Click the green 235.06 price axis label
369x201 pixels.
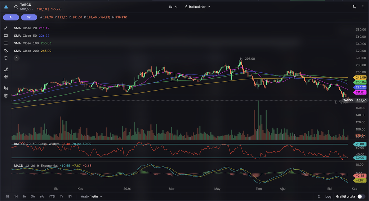tap(360, 82)
